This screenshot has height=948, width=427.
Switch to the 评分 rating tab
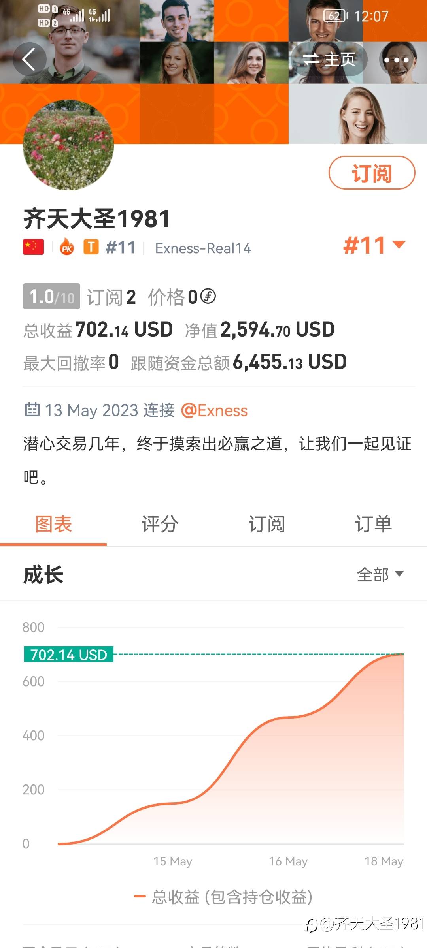(x=160, y=525)
